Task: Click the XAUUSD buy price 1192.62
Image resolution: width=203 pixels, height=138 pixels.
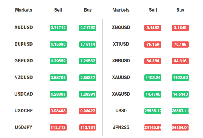Action: coord(180,78)
